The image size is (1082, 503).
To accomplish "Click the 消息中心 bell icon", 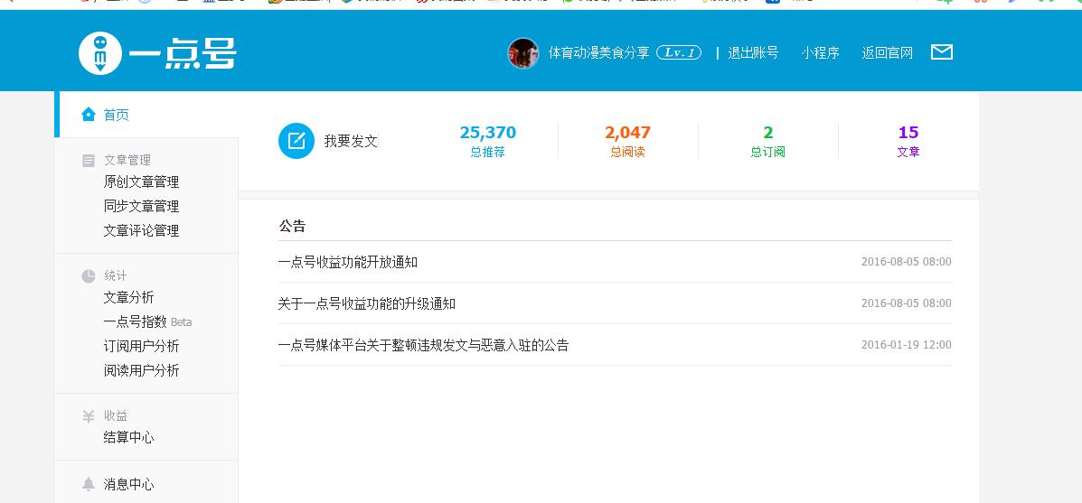I will [89, 484].
